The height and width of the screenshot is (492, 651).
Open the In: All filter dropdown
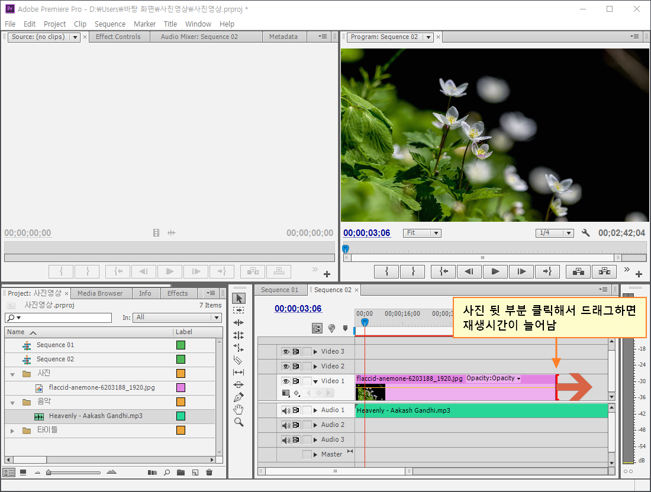click(x=178, y=318)
